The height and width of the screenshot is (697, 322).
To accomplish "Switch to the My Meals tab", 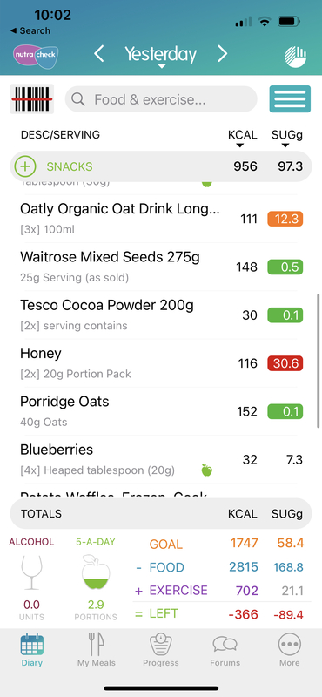I will [97, 650].
